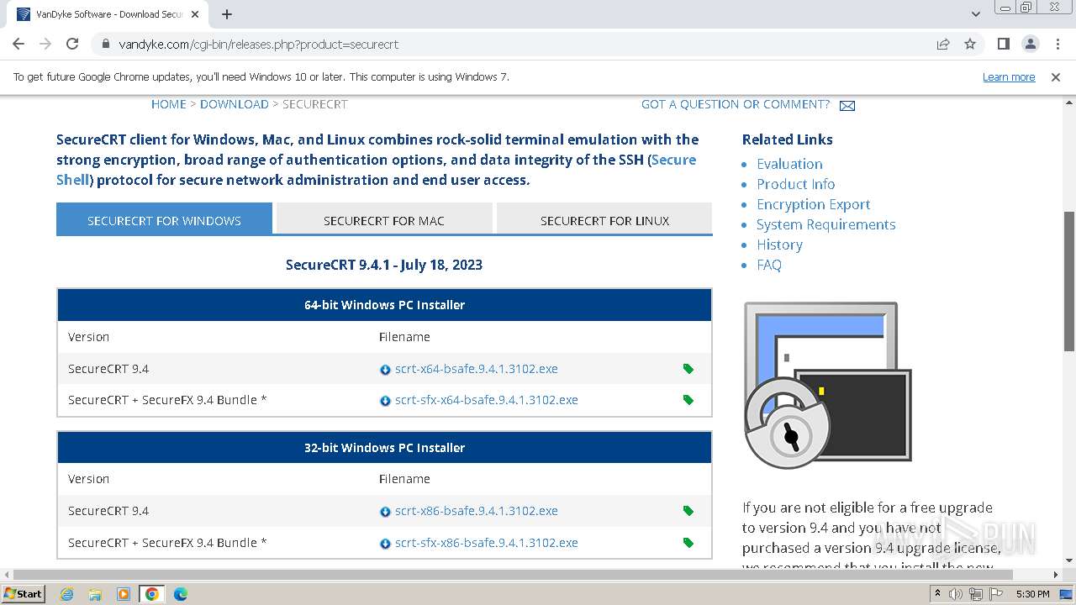This screenshot has width=1076, height=605.
Task: Switch to the SecureCRT for Mac tab
Action: click(384, 219)
